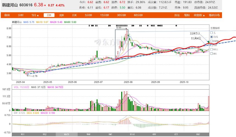
Task: Select the 周K weekly candlestick tab
Action: (62, 15)
